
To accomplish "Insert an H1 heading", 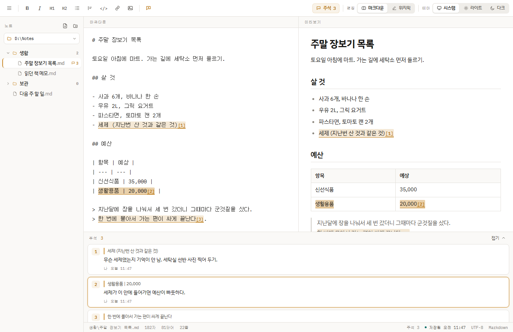I will [x=52, y=8].
